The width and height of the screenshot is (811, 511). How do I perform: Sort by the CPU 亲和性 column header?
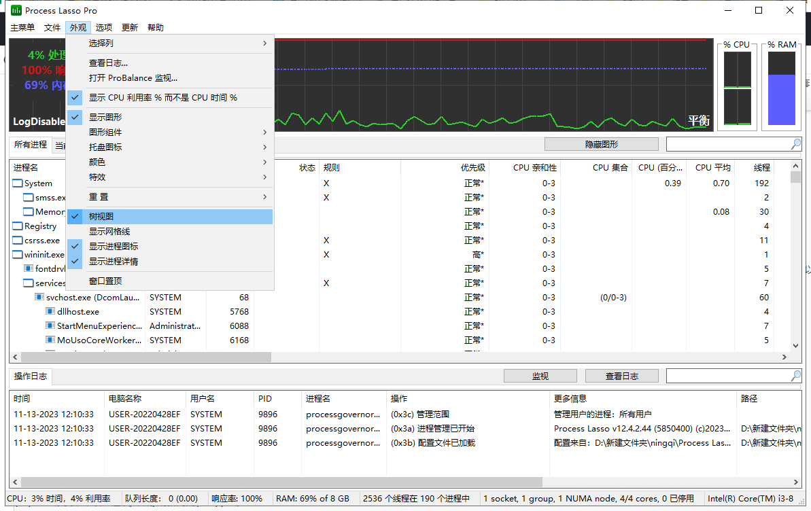[x=524, y=168]
